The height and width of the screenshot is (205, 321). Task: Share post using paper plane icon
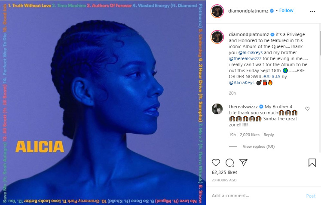tap(243, 162)
